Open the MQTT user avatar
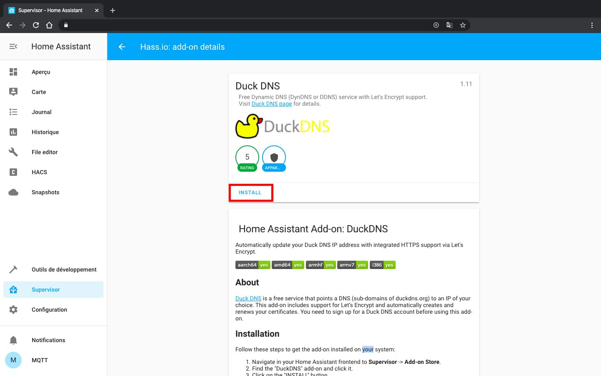Viewport: 601px width, 376px height. (x=13, y=360)
